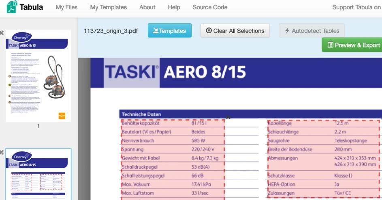Viewport: 382px width, 200px height.
Task: Remove page 2 with the X icon
Action: (x=2, y=152)
